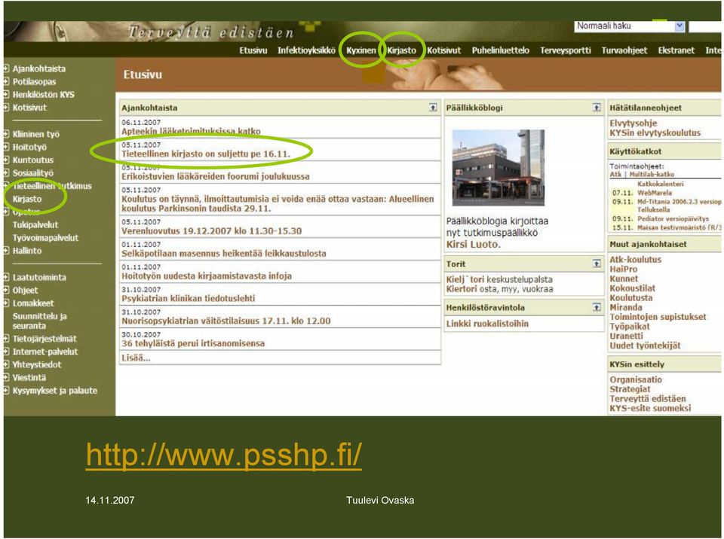The height and width of the screenshot is (539, 724).
Task: Open the Multilab-katko link
Action: [652, 175]
